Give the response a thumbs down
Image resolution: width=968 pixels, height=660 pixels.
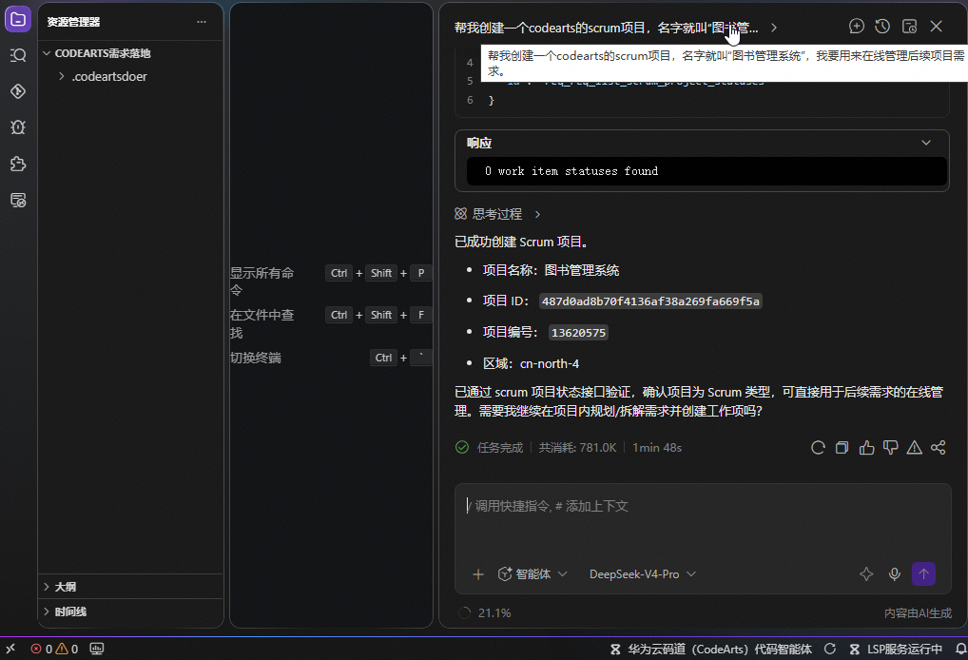pos(890,448)
